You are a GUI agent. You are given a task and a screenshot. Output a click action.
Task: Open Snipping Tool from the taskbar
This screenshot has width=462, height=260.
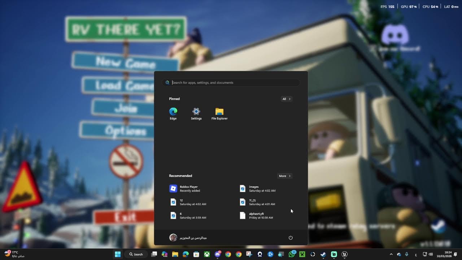(x=249, y=254)
